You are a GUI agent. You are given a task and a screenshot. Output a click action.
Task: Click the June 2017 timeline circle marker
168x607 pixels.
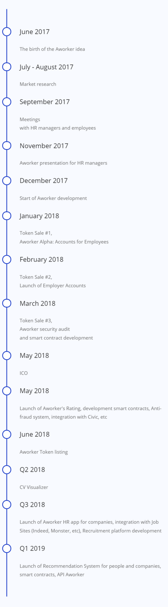(x=7, y=32)
